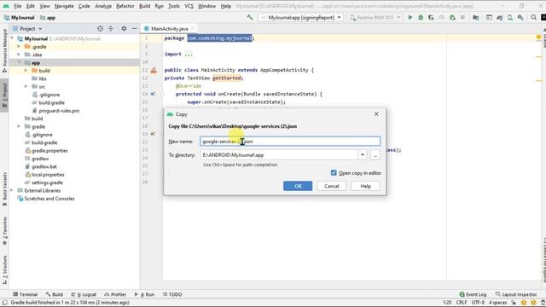Expand the .gradle folder
This screenshot has height=307, width=546.
[19, 46]
